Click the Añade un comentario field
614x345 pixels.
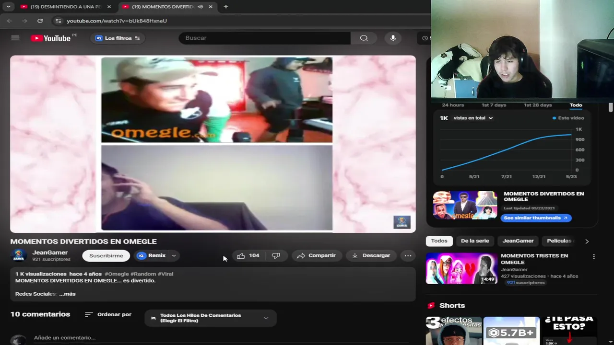click(x=65, y=337)
